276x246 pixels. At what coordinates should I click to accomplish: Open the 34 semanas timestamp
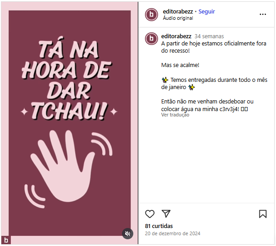(x=209, y=36)
